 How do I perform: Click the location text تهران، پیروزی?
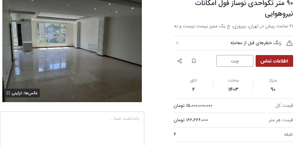[258, 26]
